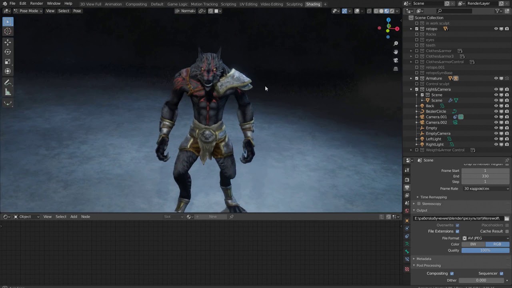Enable Rocks collection checkbox

click(416, 34)
